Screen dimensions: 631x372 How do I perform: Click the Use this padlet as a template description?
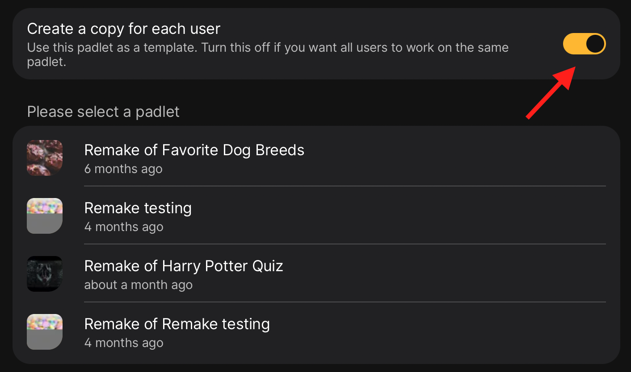(268, 54)
